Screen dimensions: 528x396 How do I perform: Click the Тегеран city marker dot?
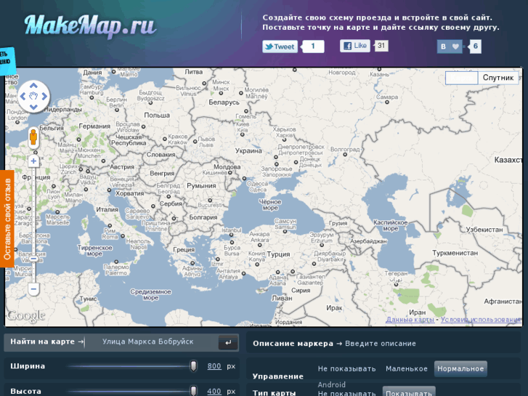pyautogui.click(x=397, y=284)
